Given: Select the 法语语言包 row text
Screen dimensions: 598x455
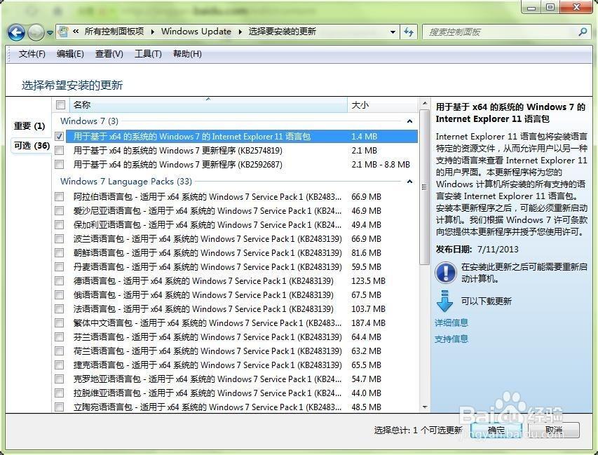Looking at the screenshot, I should tap(203, 309).
